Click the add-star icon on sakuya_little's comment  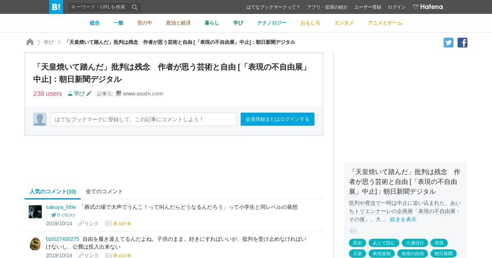pos(109,224)
